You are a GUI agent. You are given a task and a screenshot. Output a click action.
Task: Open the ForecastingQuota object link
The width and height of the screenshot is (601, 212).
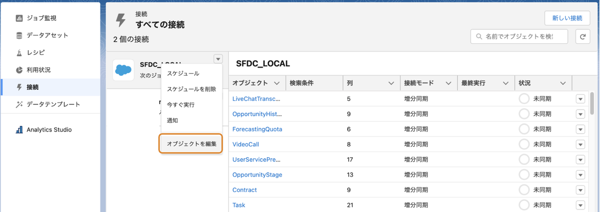pos(257,129)
